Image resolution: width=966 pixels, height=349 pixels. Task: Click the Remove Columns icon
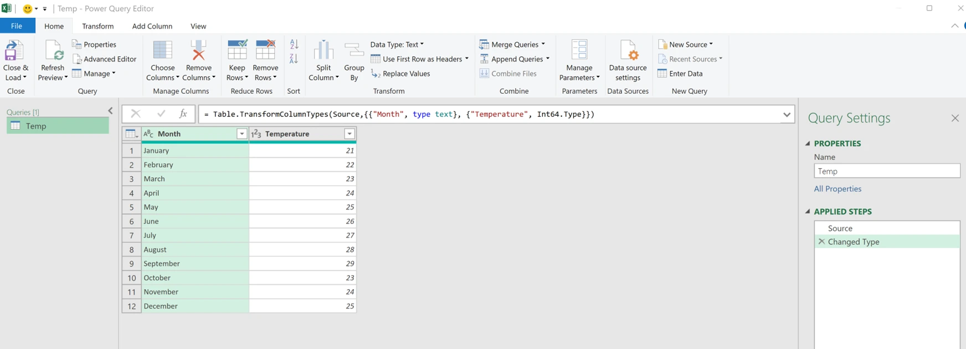point(198,50)
